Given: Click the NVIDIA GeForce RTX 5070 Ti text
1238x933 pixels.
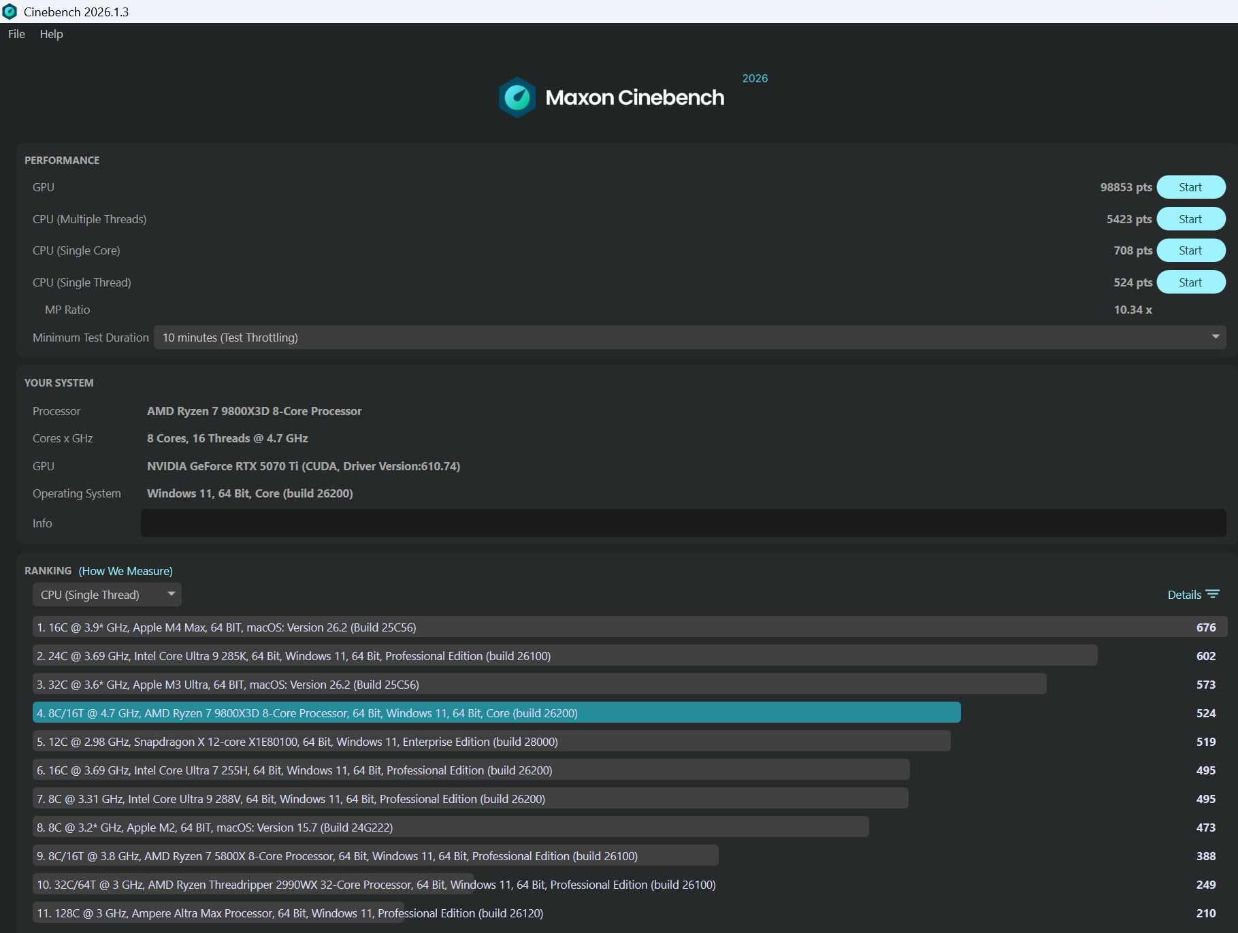Looking at the screenshot, I should [x=304, y=466].
